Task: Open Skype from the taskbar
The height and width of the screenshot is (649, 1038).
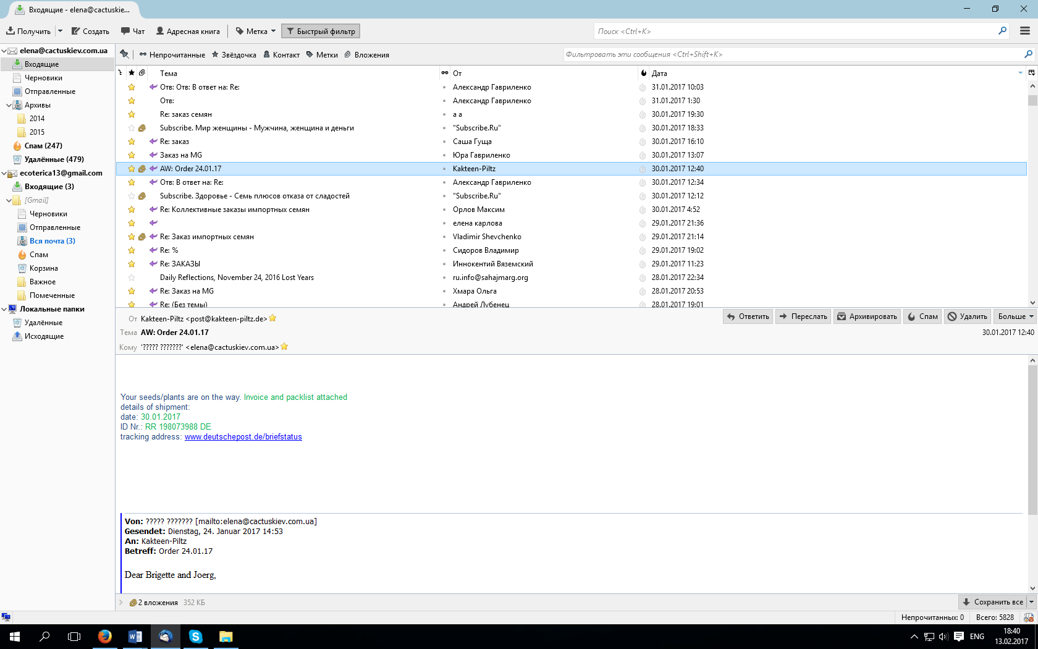Action: [196, 636]
